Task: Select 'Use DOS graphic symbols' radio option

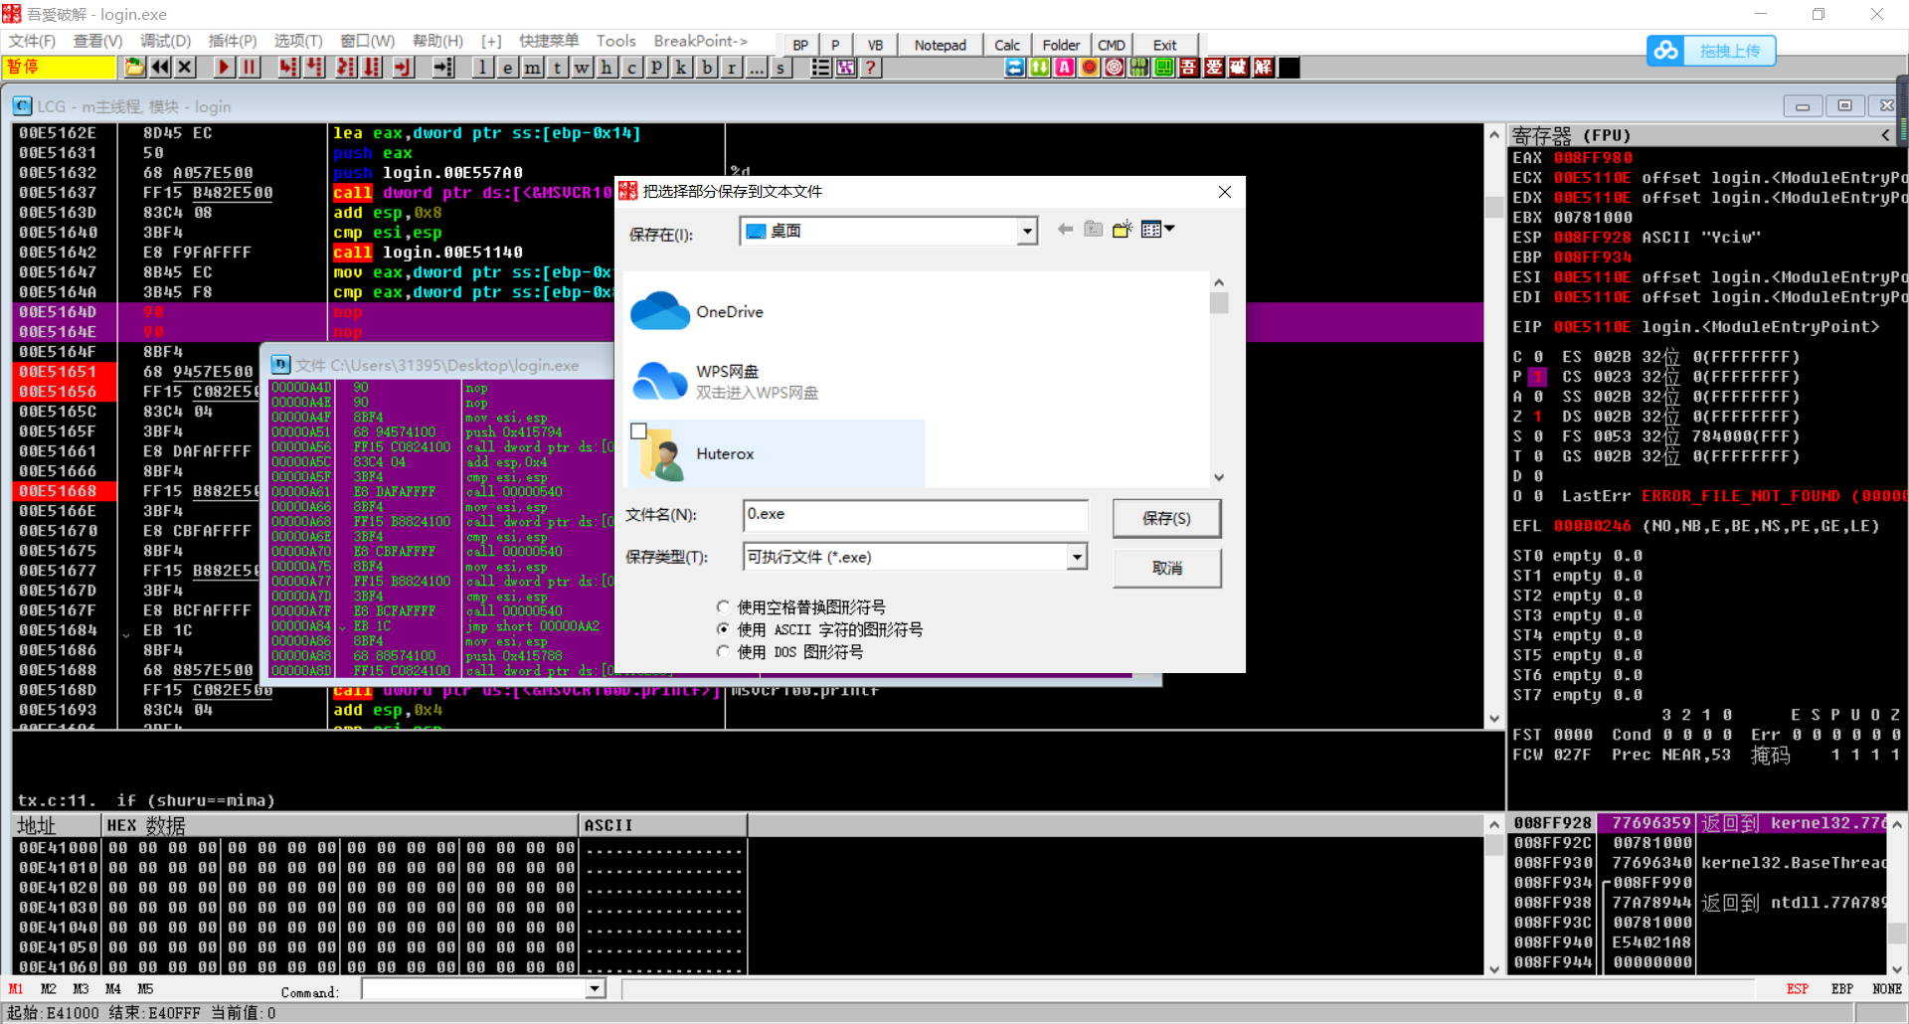Action: [723, 652]
